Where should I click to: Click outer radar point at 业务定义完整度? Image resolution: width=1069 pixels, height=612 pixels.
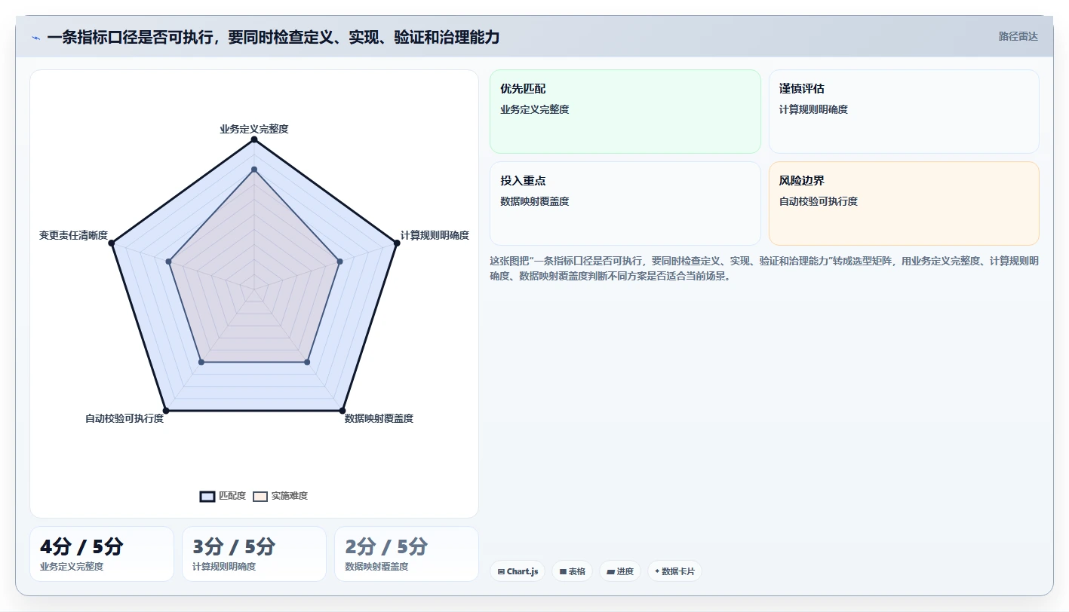coord(254,139)
